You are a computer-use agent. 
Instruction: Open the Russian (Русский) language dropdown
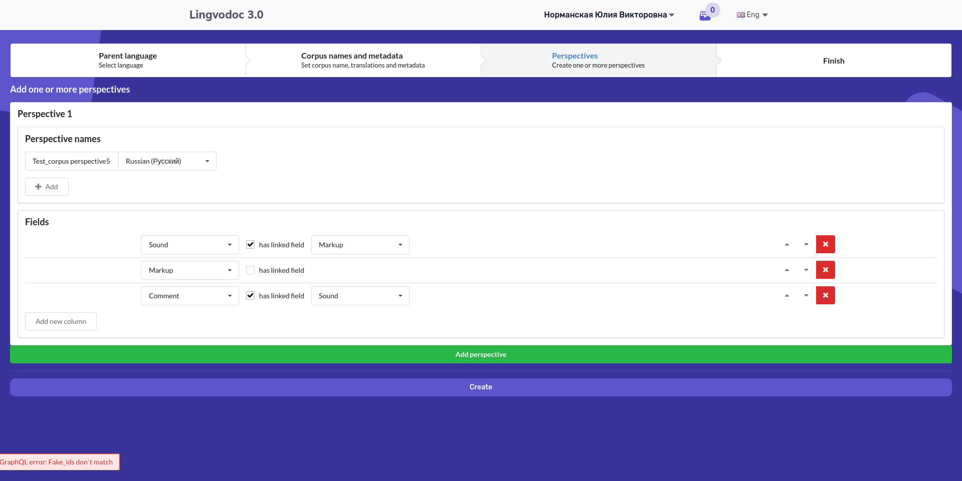[x=167, y=161]
